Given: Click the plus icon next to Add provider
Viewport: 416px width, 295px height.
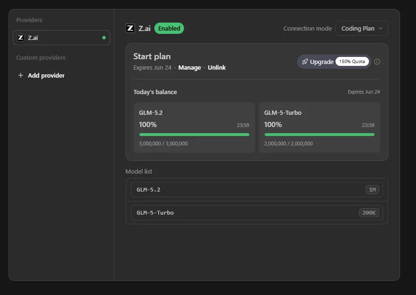Looking at the screenshot, I should coord(20,76).
